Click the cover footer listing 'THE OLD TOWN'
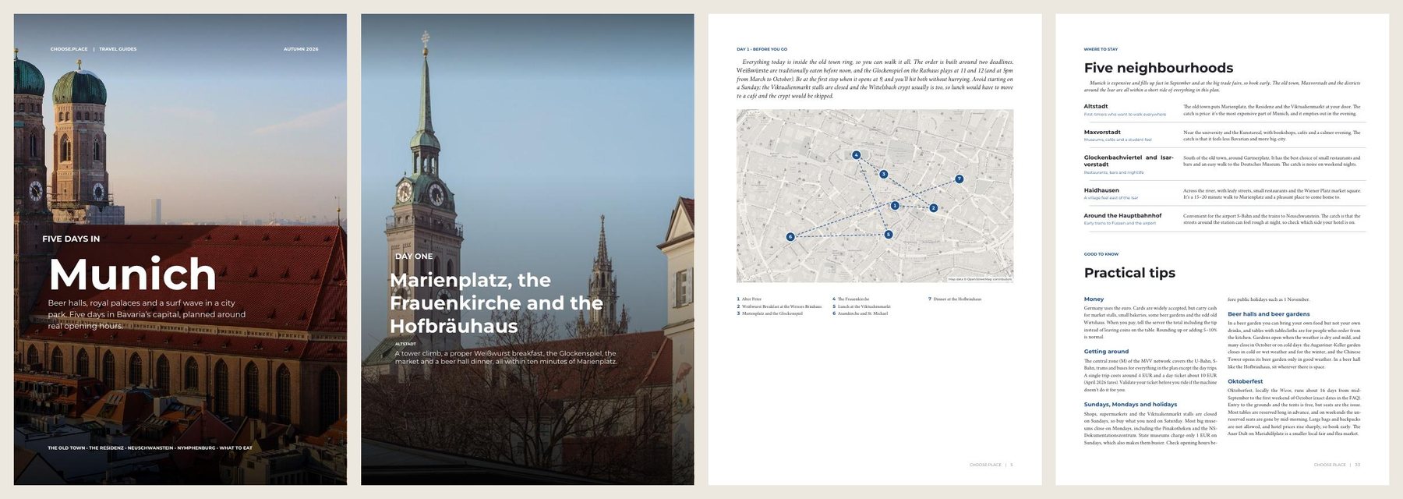 pos(150,448)
